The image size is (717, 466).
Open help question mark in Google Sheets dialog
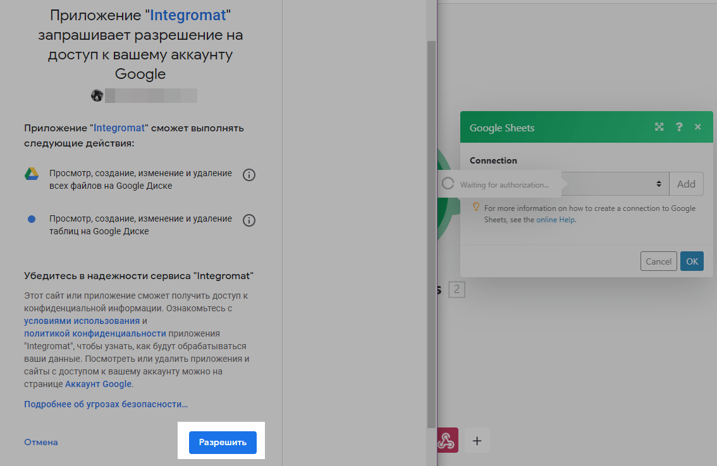coord(679,127)
